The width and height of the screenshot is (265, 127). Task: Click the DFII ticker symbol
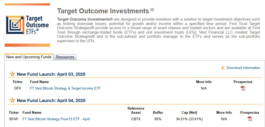(18, 88)
